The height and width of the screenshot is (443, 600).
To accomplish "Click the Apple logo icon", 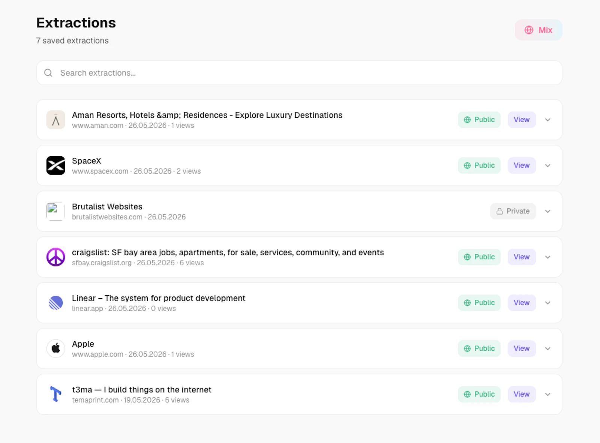I will tap(55, 349).
